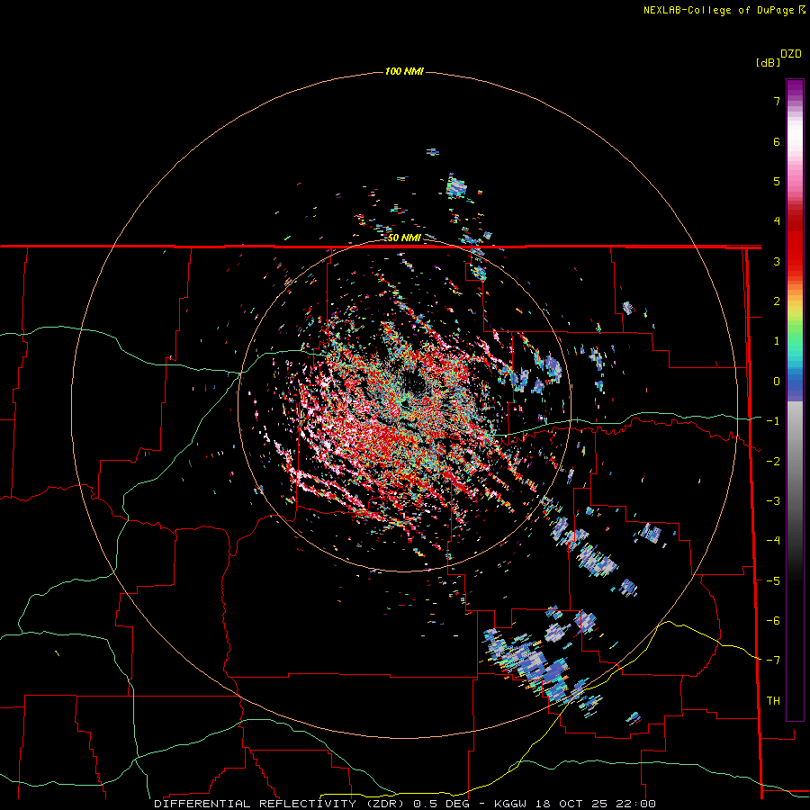Click the red 3 dB band of color bar

795,261
